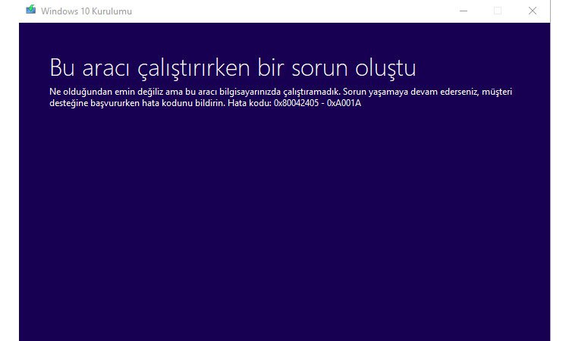
Task: Close the Windows 10 Kurulumu window
Action: pyautogui.click(x=533, y=11)
